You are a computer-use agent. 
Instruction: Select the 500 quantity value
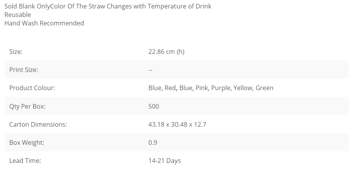(x=154, y=106)
